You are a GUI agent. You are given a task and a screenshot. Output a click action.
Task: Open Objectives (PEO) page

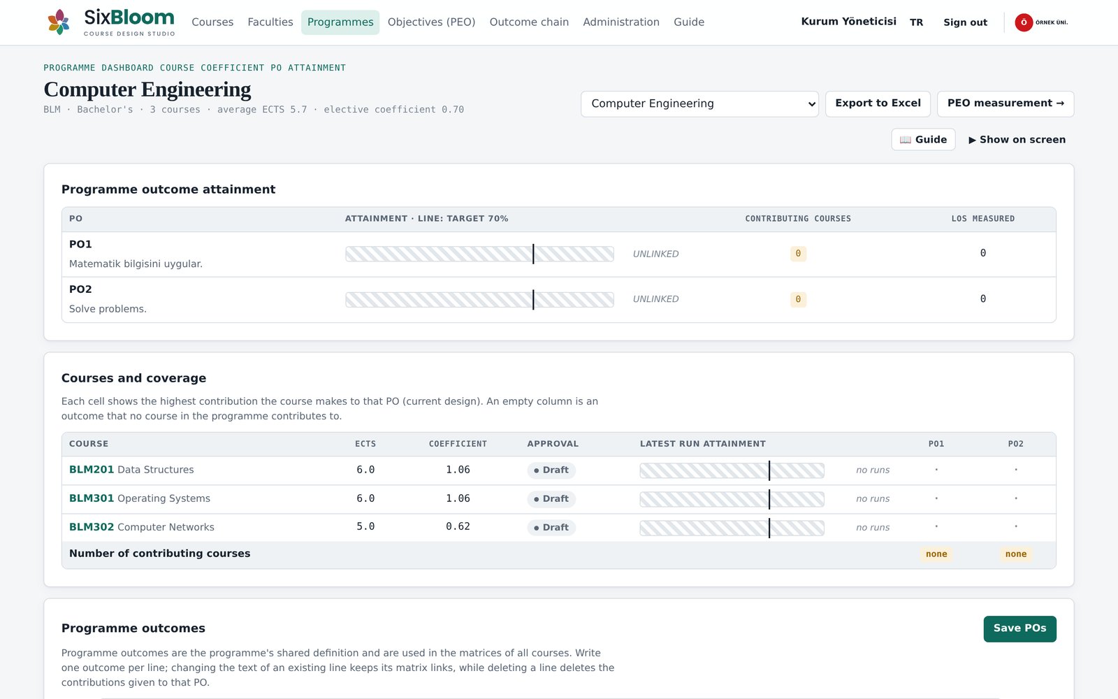[x=431, y=22]
